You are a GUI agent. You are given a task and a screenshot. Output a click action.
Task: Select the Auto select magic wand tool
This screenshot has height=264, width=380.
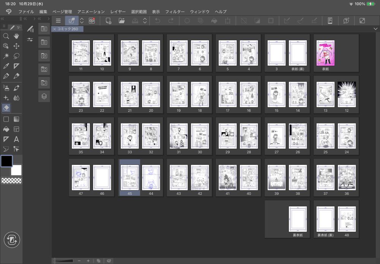pos(6,56)
